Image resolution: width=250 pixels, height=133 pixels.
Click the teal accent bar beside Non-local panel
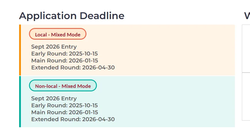coord(20,102)
